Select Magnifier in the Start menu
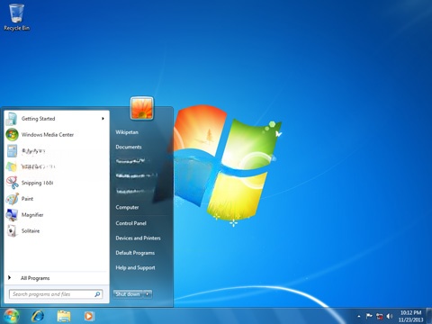 tap(57, 215)
